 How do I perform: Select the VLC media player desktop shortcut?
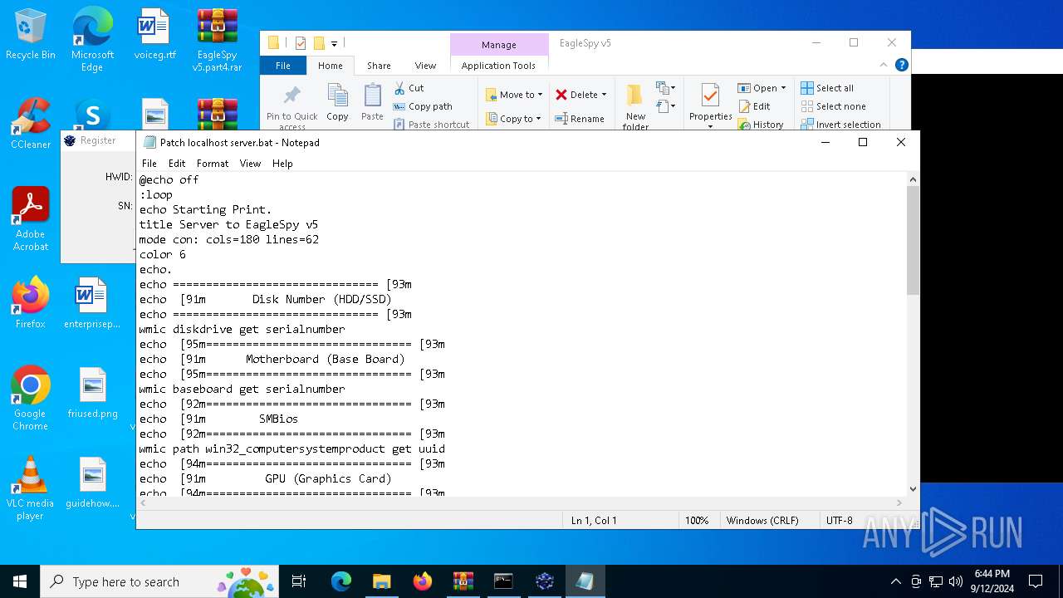pyautogui.click(x=31, y=488)
